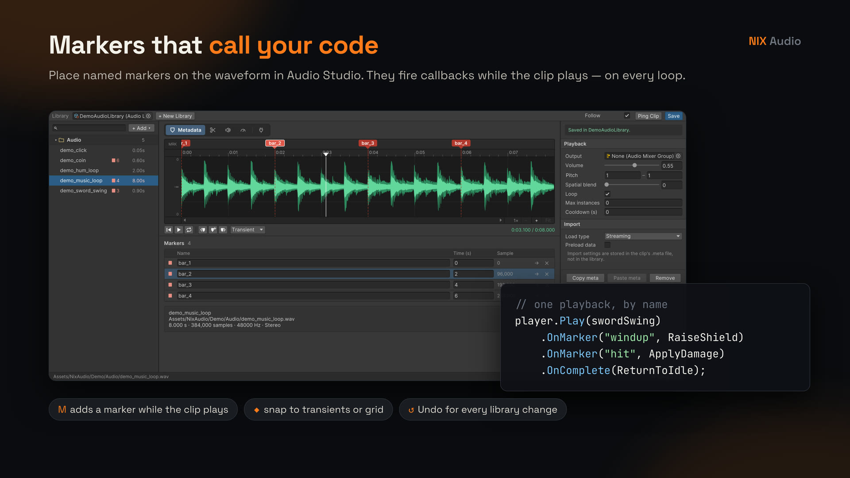Select the bar_4 marker flag on the timeline

(x=461, y=143)
